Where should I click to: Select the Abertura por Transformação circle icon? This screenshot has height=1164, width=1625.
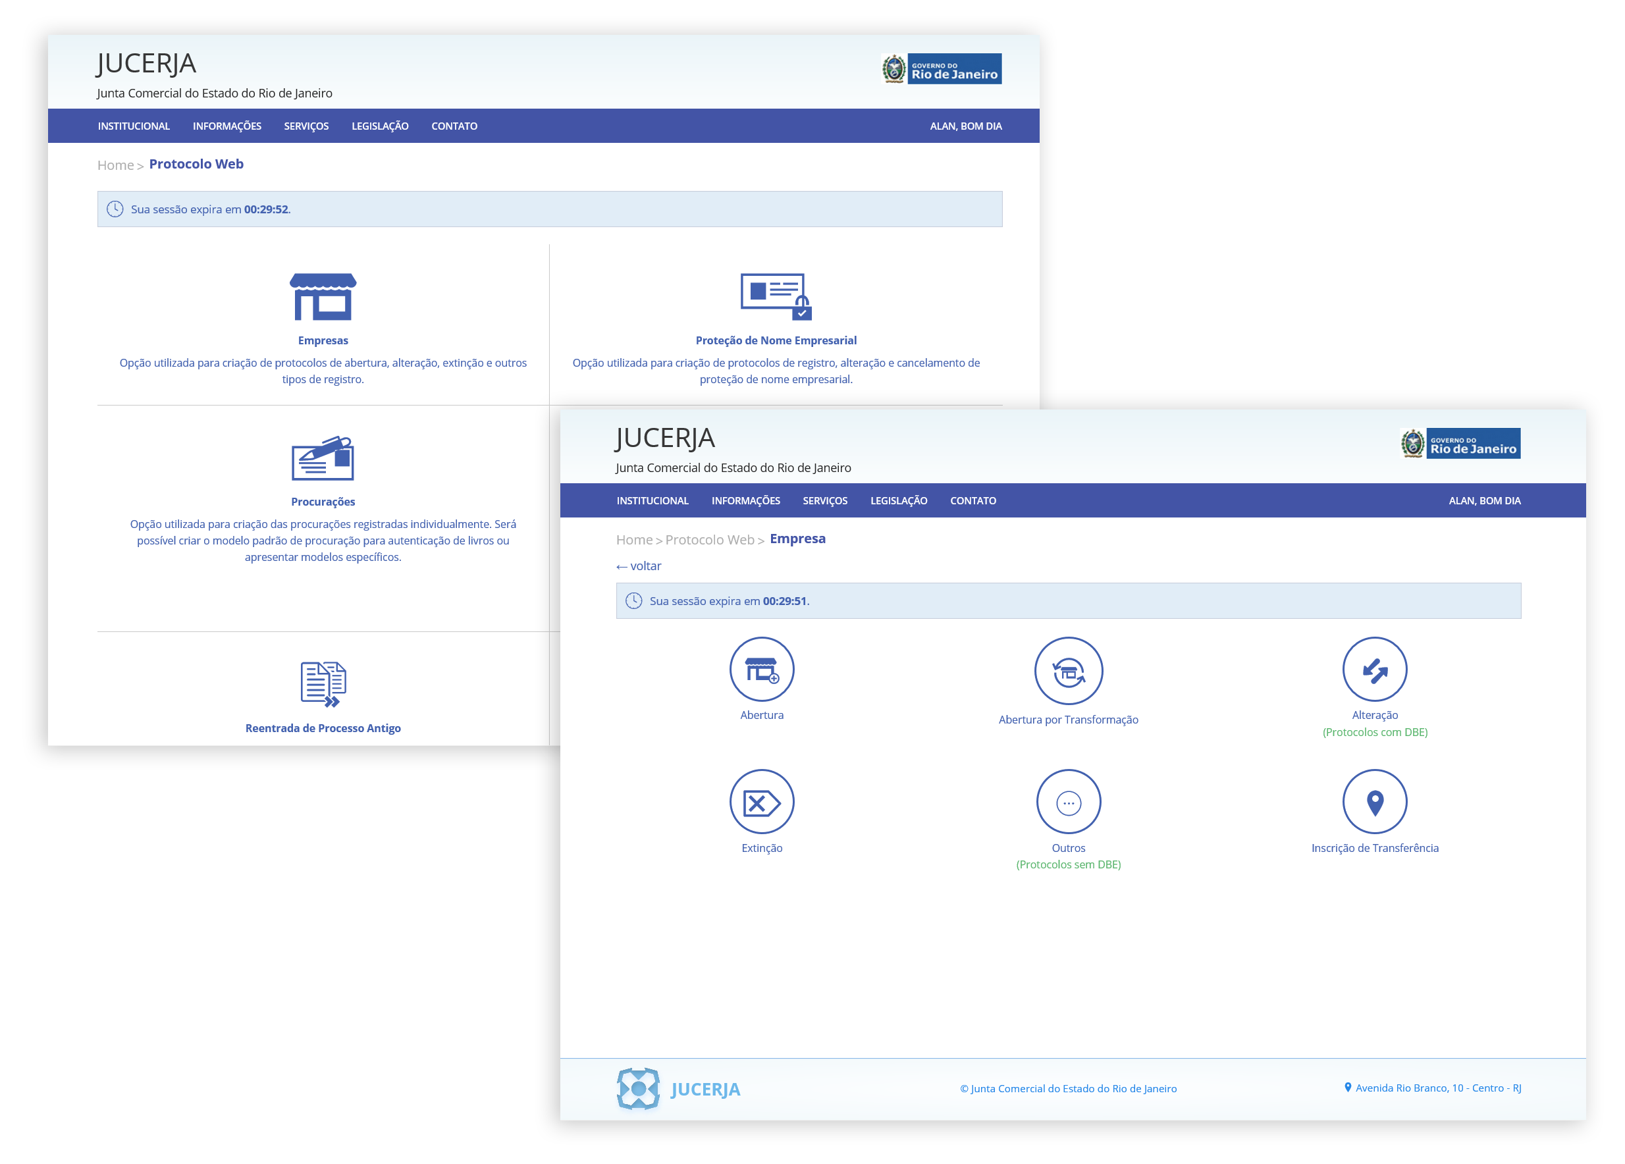(x=1068, y=670)
